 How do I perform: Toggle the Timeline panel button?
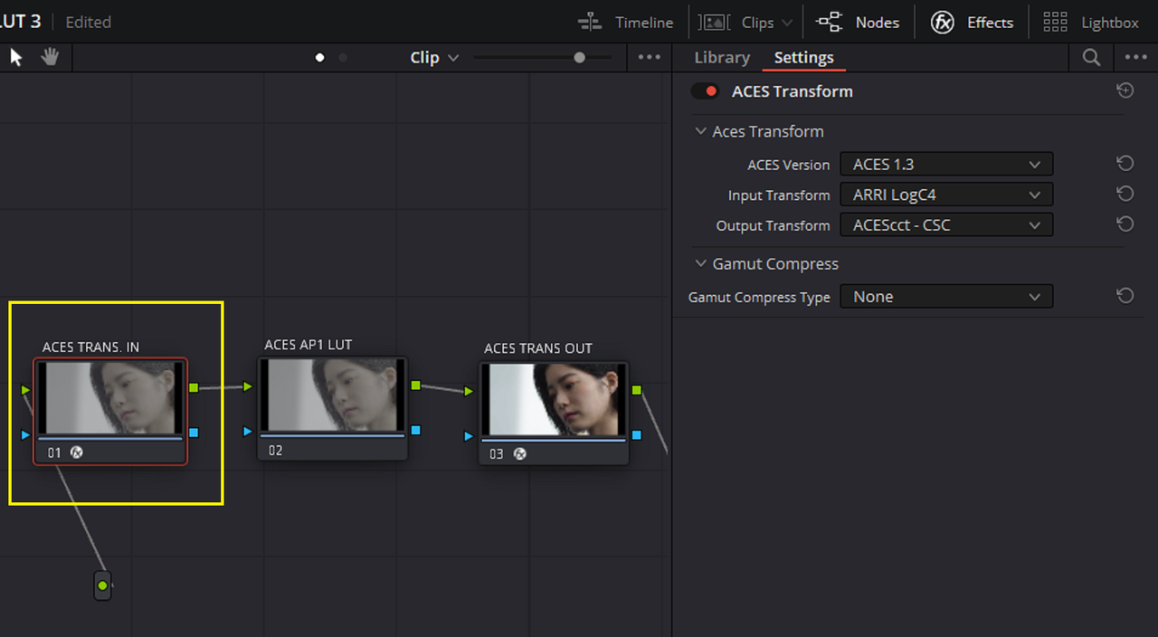626,23
